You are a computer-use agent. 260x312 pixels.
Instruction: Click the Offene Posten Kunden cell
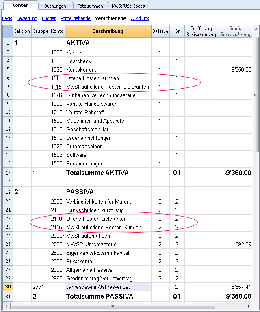(108, 78)
